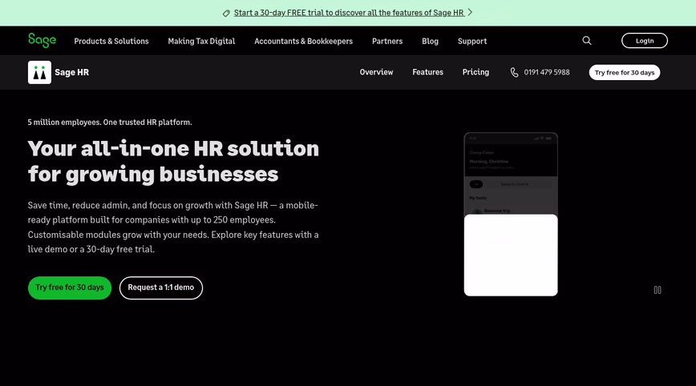Click the green Try free for 30 days button
Image resolution: width=696 pixels, height=386 pixels.
70,287
